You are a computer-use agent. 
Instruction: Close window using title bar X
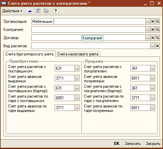(x=159, y=3)
